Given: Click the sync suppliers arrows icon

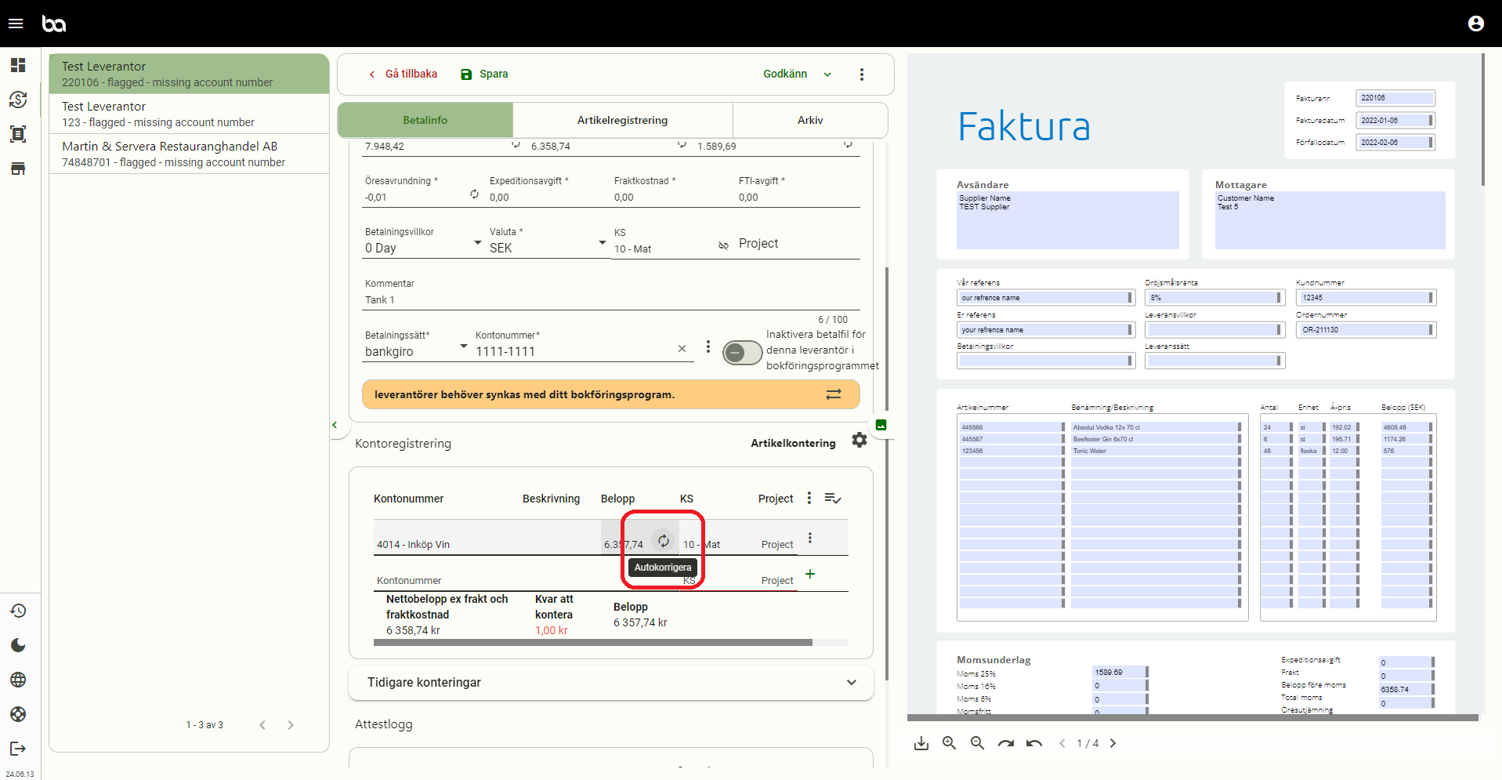Looking at the screenshot, I should pos(834,394).
